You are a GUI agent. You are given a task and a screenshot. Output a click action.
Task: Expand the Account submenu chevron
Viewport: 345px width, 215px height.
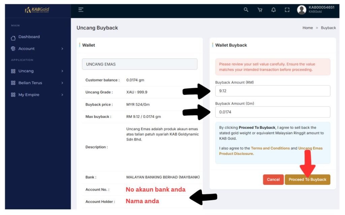pyautogui.click(x=62, y=49)
